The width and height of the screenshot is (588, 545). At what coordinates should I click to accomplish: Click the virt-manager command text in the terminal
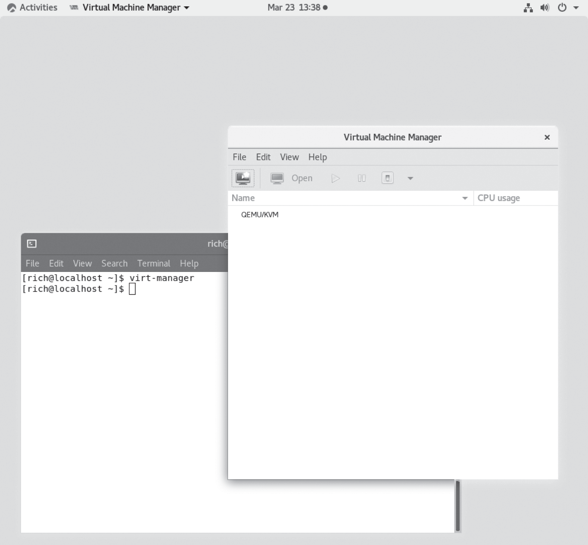pos(162,278)
